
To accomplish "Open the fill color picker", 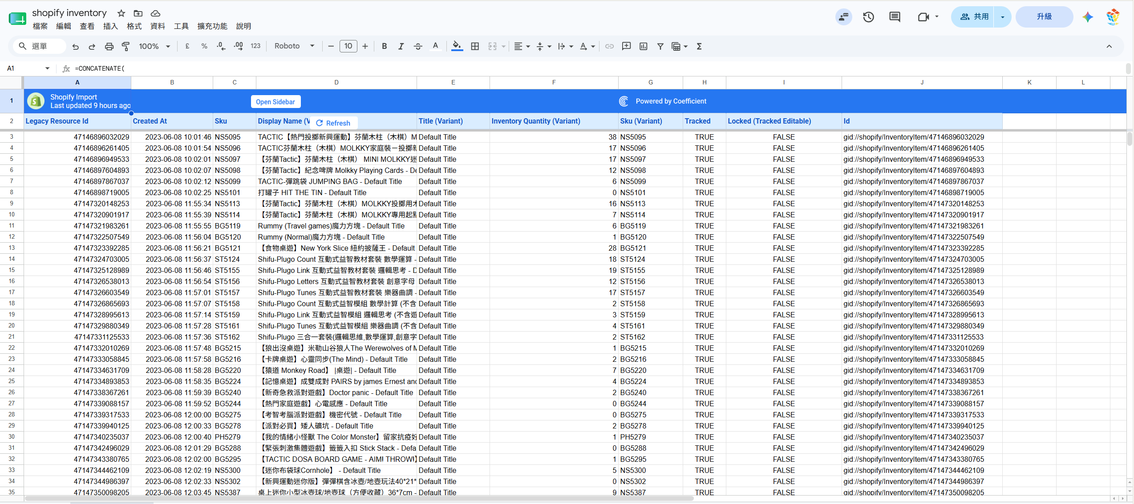I will coord(457,46).
